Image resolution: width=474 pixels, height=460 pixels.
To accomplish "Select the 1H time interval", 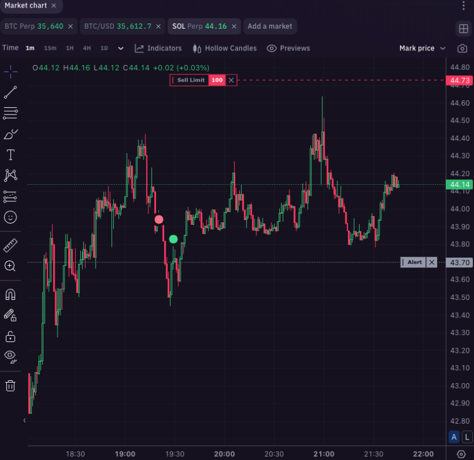I will point(70,48).
